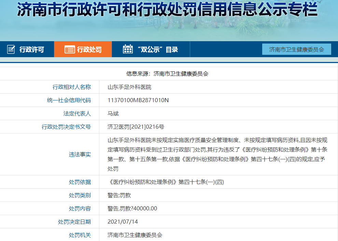Click the label 统一社会信用代码
This screenshot has width=338, height=241.
(x=69, y=100)
